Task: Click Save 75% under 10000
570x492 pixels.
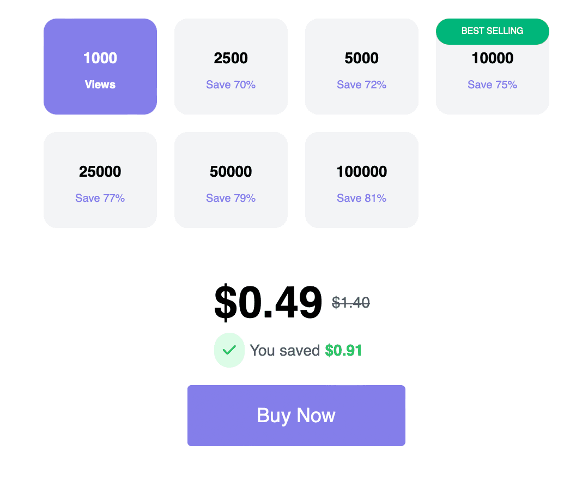Action: (492, 85)
